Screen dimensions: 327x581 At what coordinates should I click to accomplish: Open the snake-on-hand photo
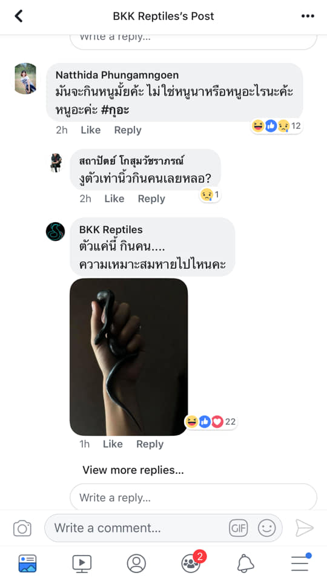(x=128, y=357)
